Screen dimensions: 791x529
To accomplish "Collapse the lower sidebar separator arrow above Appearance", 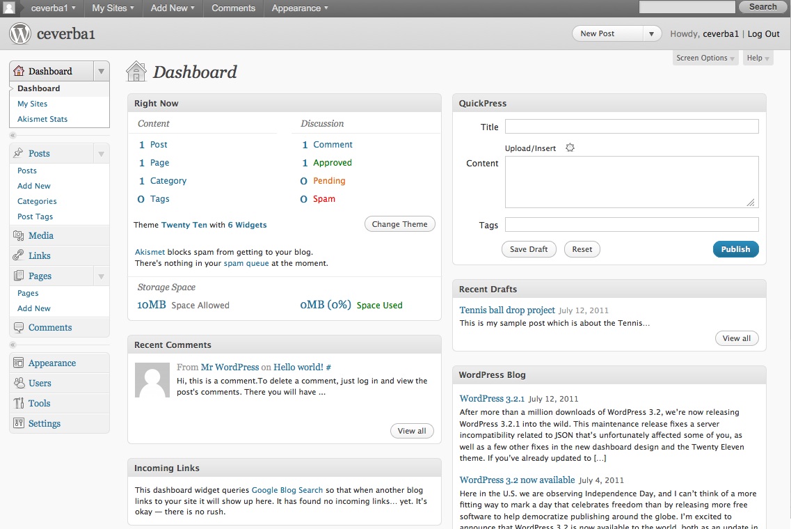I will coord(13,345).
